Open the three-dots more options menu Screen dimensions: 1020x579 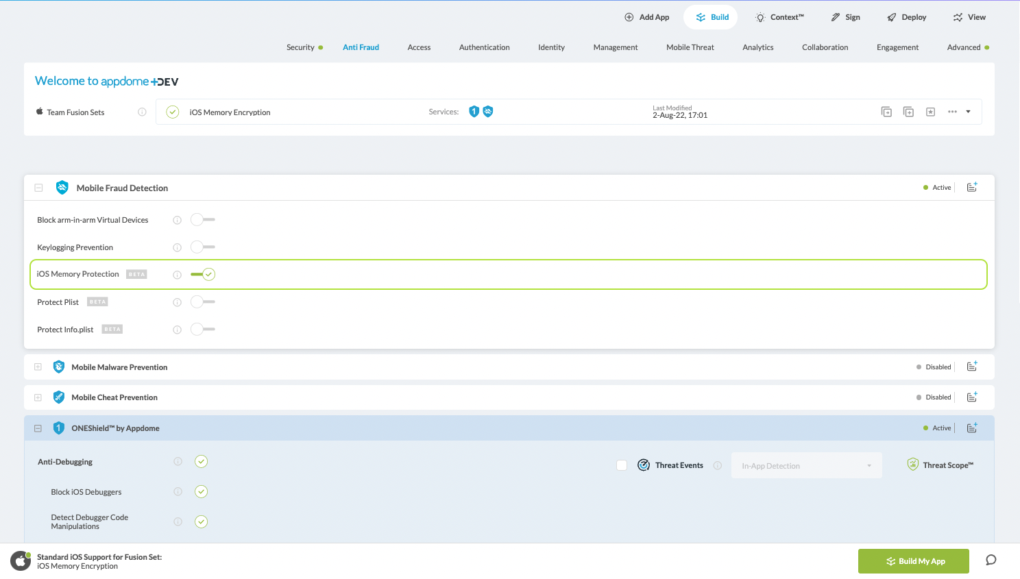pos(952,112)
